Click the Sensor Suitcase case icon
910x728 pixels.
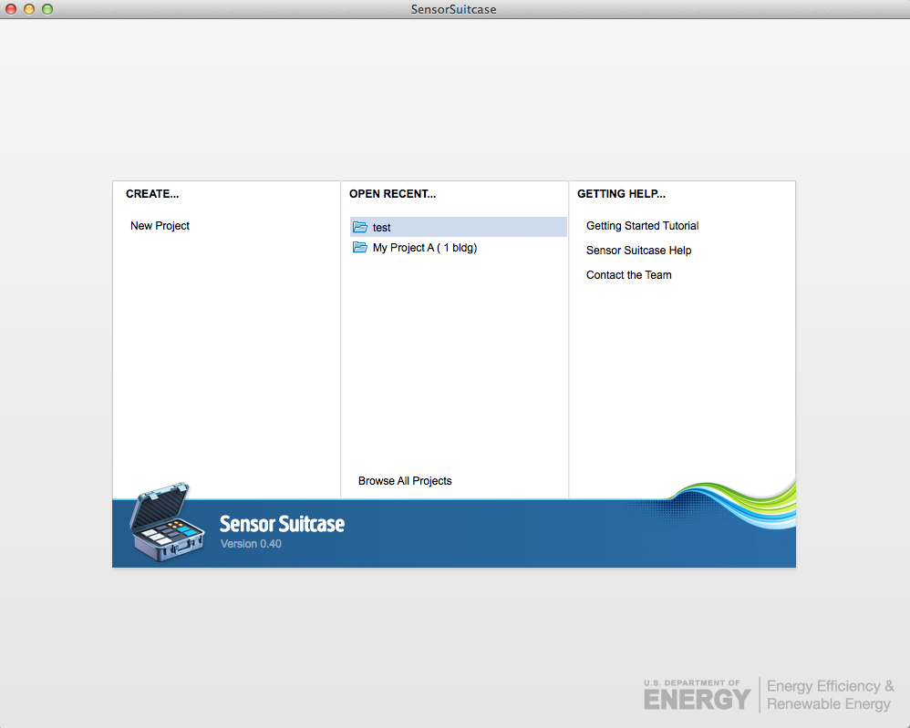click(167, 521)
